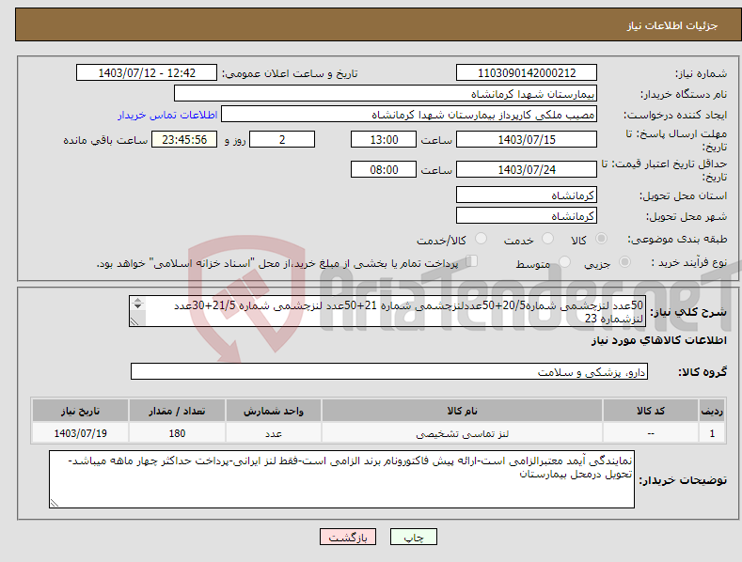Click scroll up arrow in description box
The image size is (742, 562).
pyautogui.click(x=137, y=300)
